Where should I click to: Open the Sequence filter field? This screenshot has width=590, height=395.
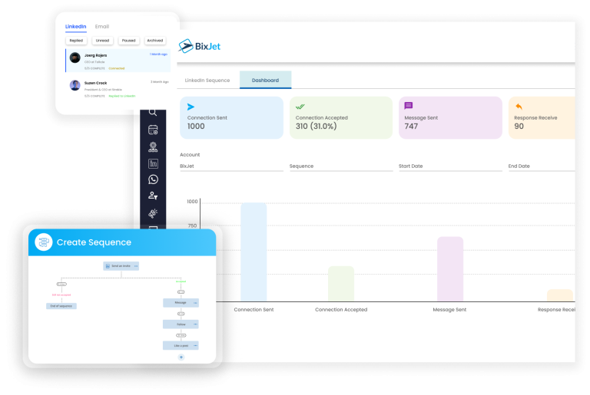(x=341, y=166)
